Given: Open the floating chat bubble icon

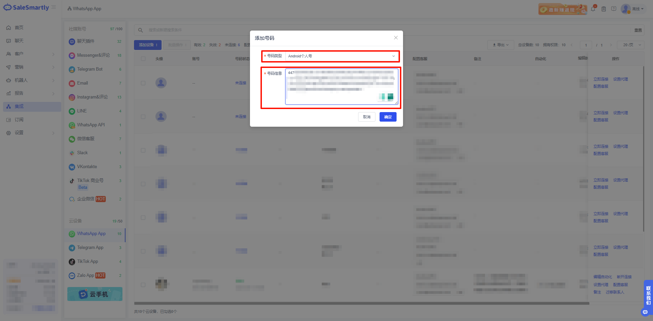Looking at the screenshot, I should pos(645,312).
